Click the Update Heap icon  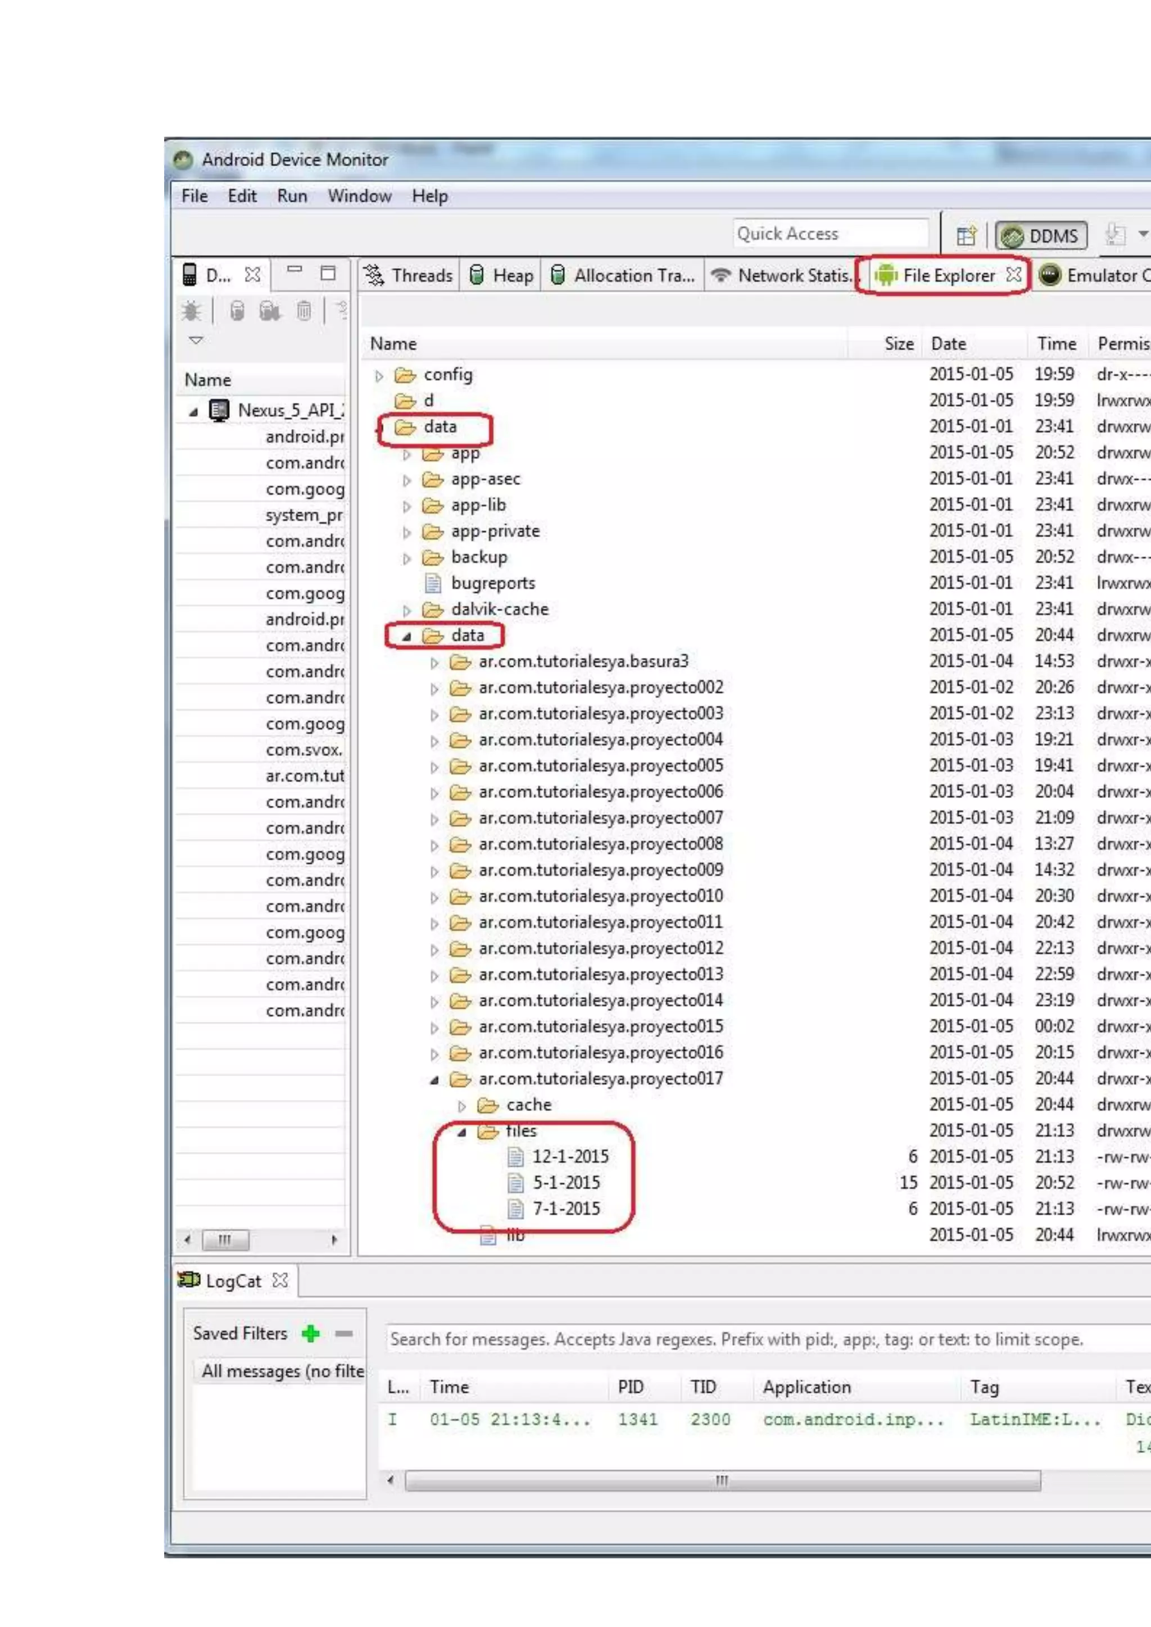(x=237, y=310)
